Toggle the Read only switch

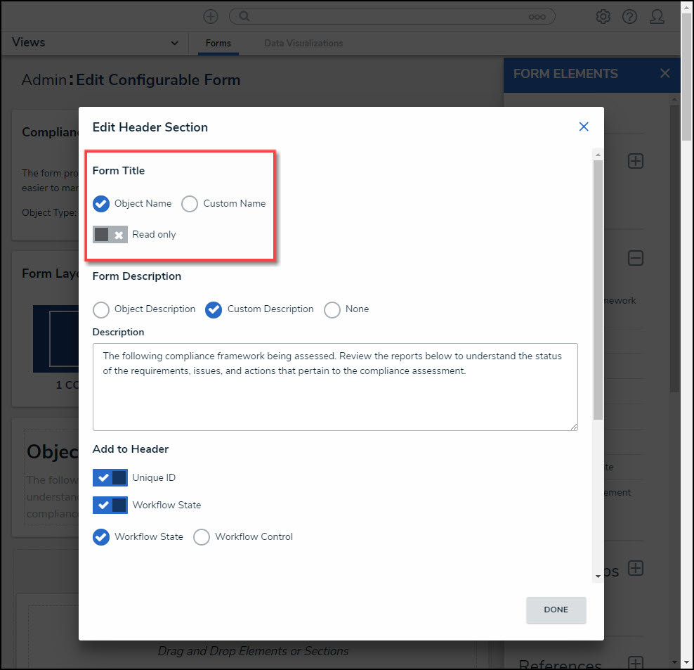point(110,235)
